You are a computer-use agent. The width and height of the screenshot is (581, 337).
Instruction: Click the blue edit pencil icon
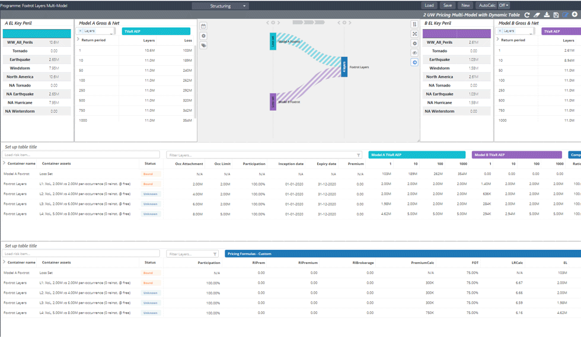[x=566, y=15]
